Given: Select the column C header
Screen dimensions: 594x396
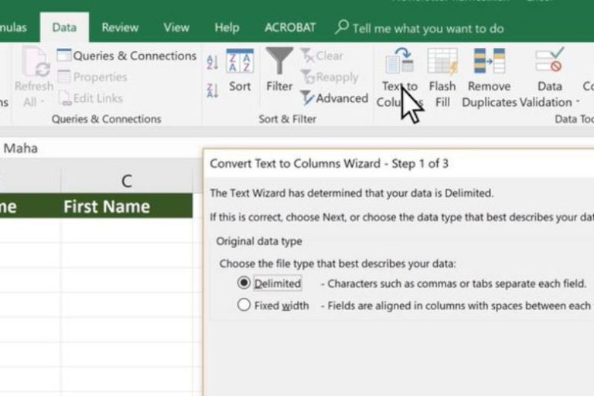Looking at the screenshot, I should tap(127, 181).
